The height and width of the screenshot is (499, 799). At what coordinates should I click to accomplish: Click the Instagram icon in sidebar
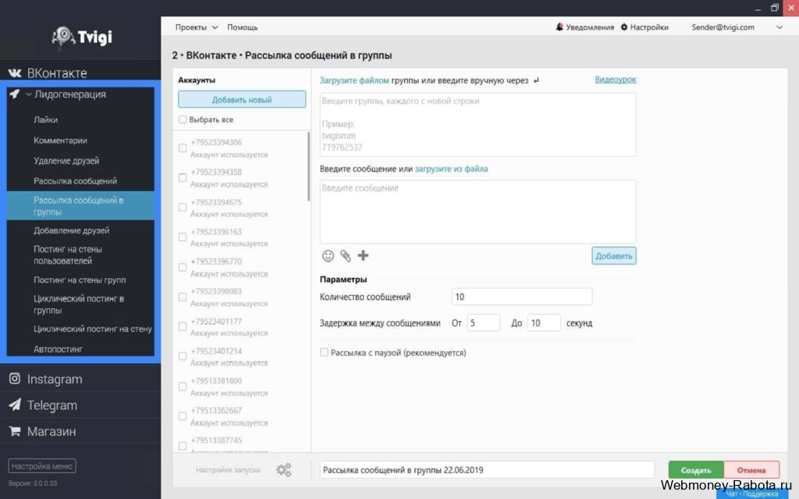tap(15, 379)
